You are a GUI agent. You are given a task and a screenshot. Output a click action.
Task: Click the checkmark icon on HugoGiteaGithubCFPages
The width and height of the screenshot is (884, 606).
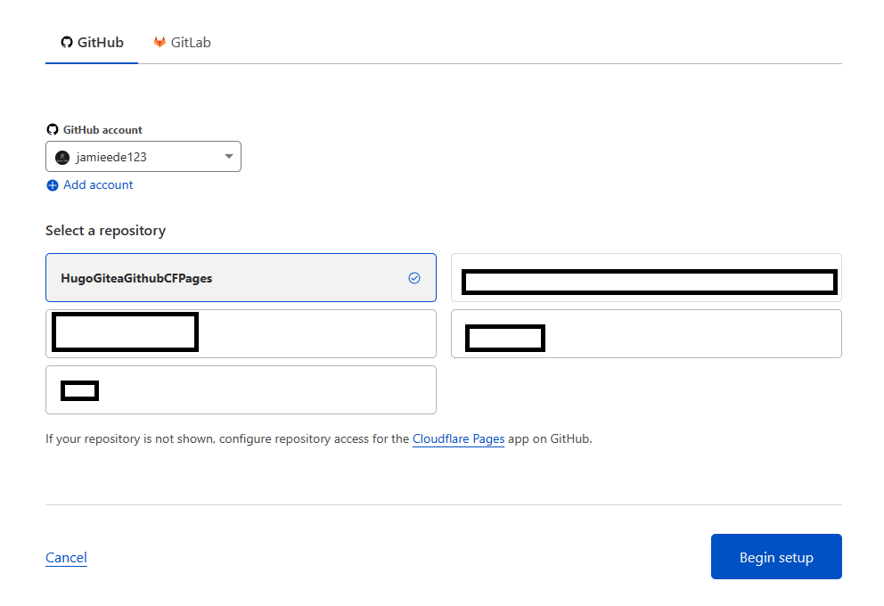413,278
